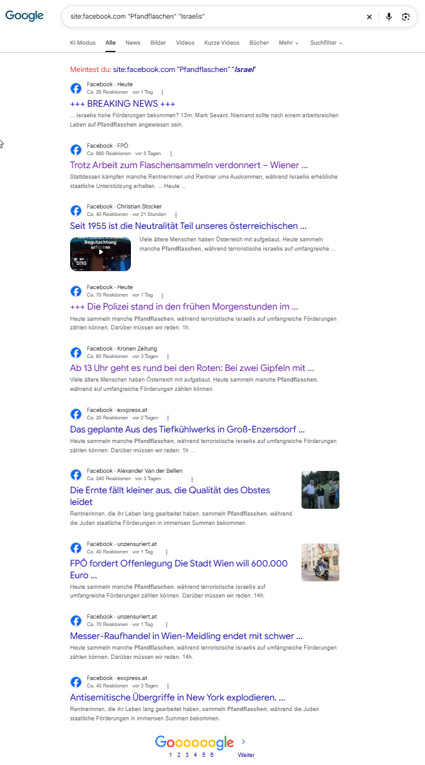
Task: Open three-dot menu for Alexander Van der Bellen result
Action: pyautogui.click(x=192, y=479)
